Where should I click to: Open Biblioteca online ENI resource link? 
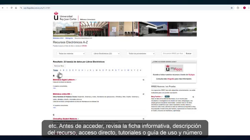pos(62,94)
